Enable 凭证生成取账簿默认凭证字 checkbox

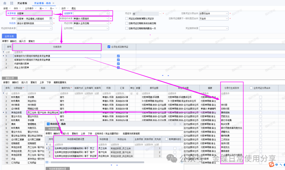point(127,19)
